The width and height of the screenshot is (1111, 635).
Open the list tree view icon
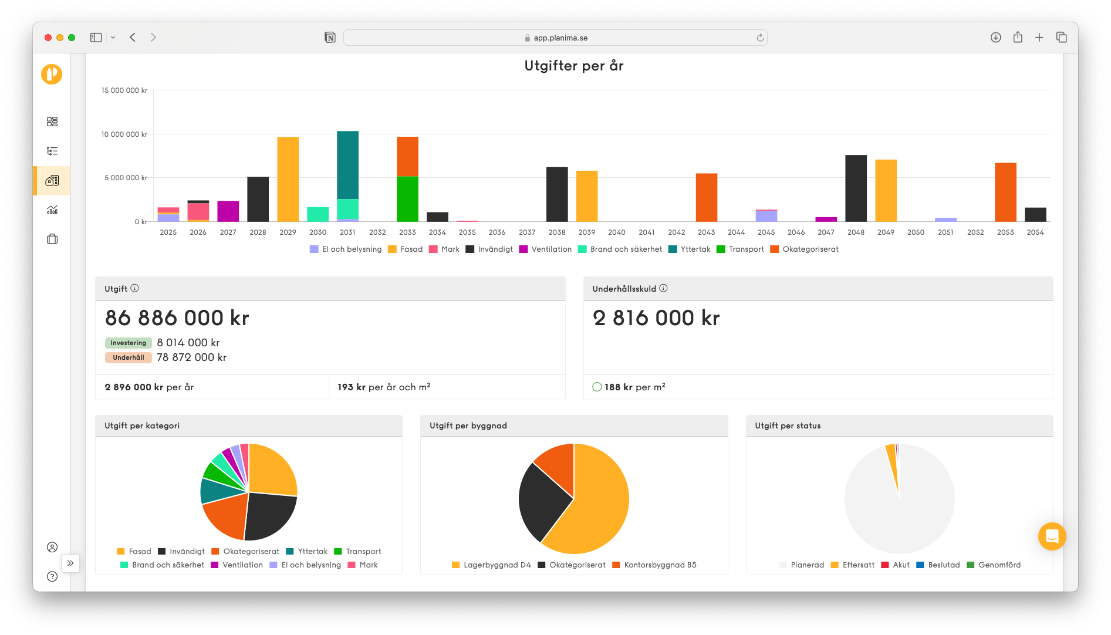point(52,151)
